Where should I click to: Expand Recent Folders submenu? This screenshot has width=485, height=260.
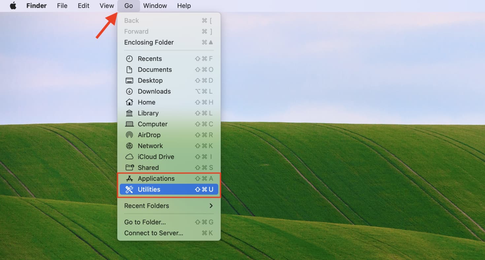(169, 206)
